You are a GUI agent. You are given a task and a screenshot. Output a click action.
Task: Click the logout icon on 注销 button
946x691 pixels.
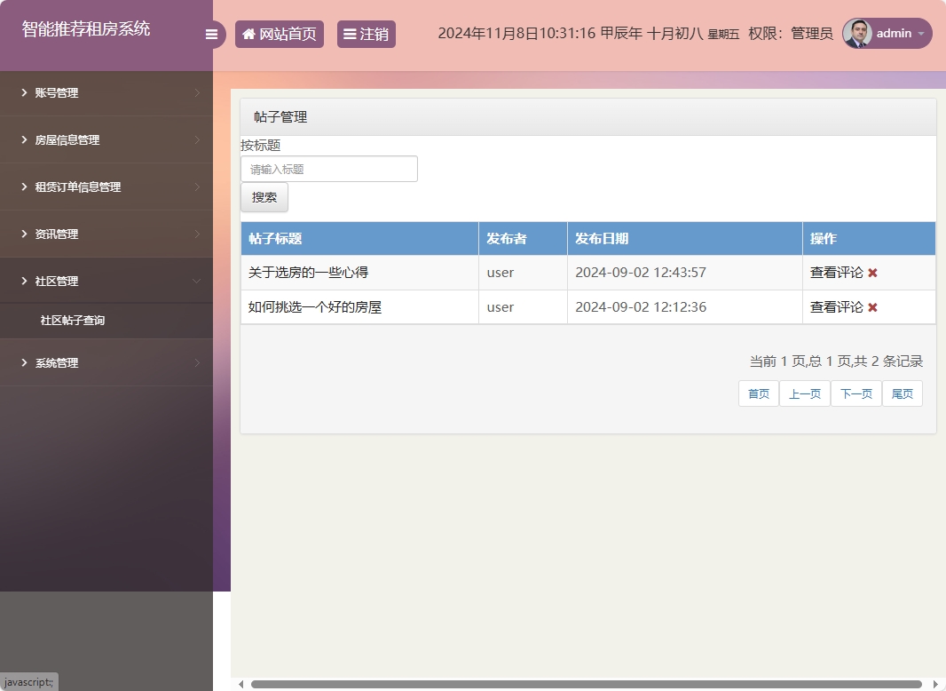tap(350, 34)
